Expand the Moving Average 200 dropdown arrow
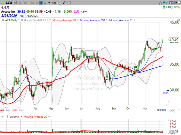Viewport: 181px width, 135px height. coord(107,20)
